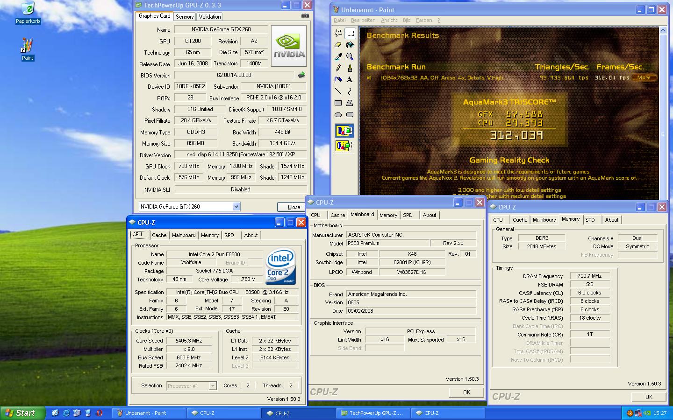
Task: Click the Opera icon in quick launch
Action: pos(99,413)
